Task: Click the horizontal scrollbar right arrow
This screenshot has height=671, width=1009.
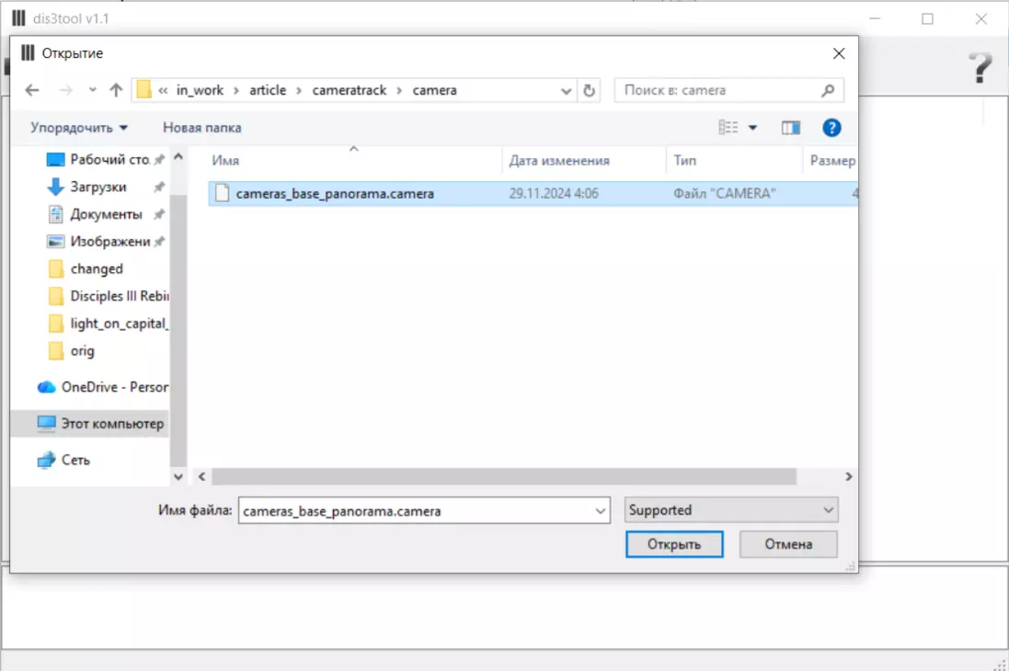Action: point(848,477)
